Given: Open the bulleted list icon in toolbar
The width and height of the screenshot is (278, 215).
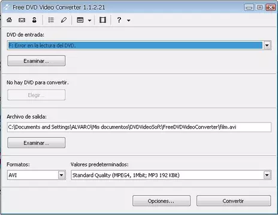Looking at the screenshot, I should [x=51, y=20].
